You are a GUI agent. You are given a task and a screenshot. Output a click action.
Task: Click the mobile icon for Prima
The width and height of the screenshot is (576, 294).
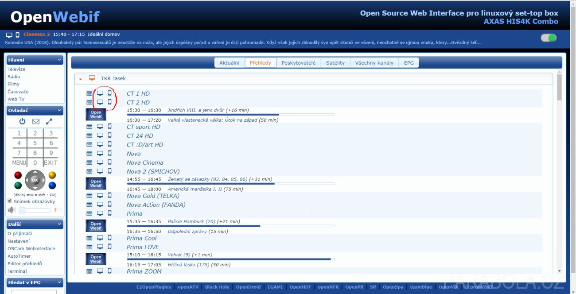tap(110, 213)
